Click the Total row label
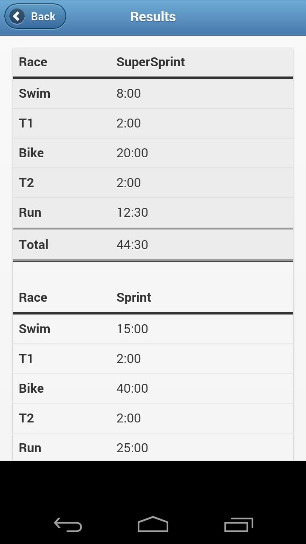This screenshot has width=306, height=544. pos(34,245)
